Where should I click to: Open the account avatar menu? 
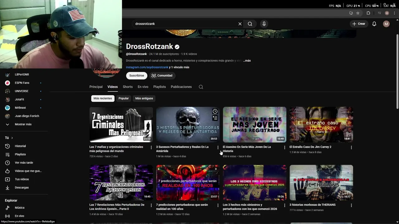tap(386, 24)
